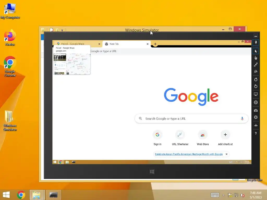Click the Google Maps tab preview thumbnail
The image size is (267, 200).
[x=72, y=64]
